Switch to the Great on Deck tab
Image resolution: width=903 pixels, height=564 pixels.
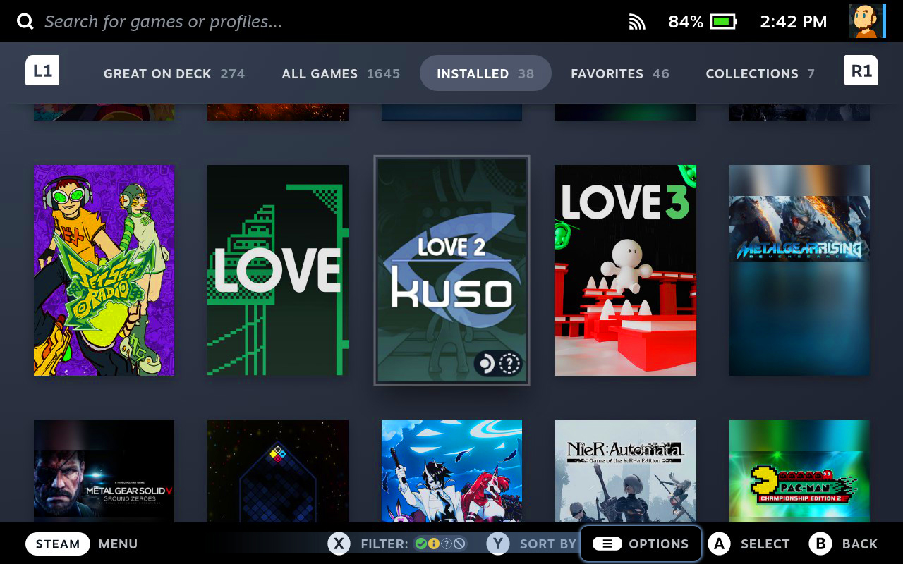click(174, 73)
